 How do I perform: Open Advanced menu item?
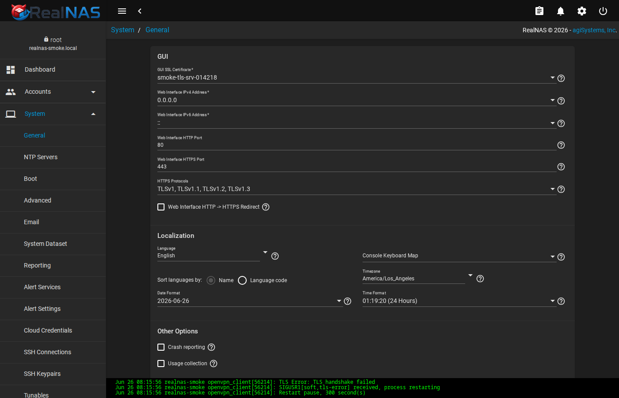point(53,201)
